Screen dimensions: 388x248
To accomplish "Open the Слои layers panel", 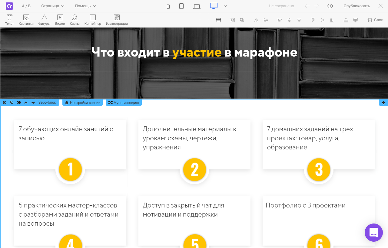I will tap(375, 20).
